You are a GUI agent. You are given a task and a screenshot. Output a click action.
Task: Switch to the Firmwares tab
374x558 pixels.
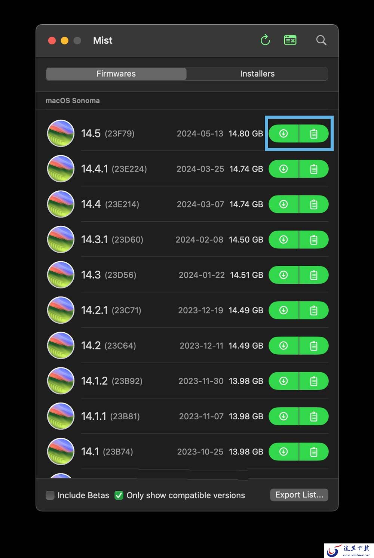click(116, 74)
